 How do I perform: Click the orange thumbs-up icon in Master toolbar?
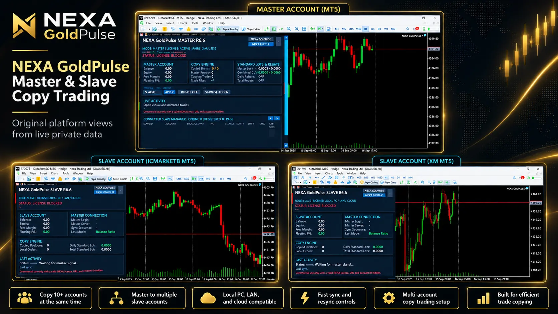point(189,29)
